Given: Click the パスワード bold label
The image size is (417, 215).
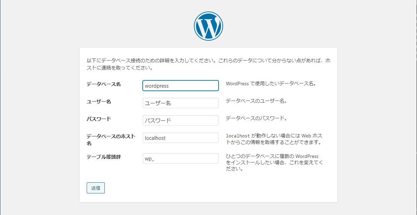Looking at the screenshot, I should click(x=99, y=119).
